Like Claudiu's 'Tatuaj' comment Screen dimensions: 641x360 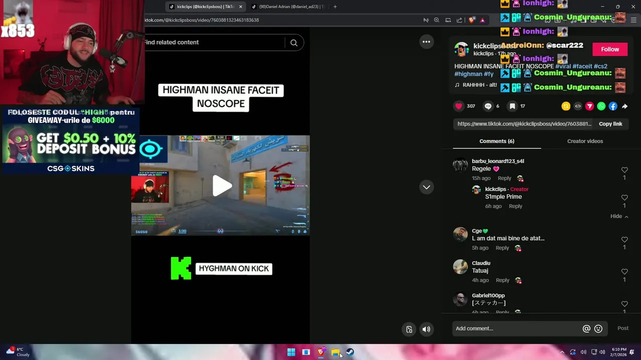[624, 271]
